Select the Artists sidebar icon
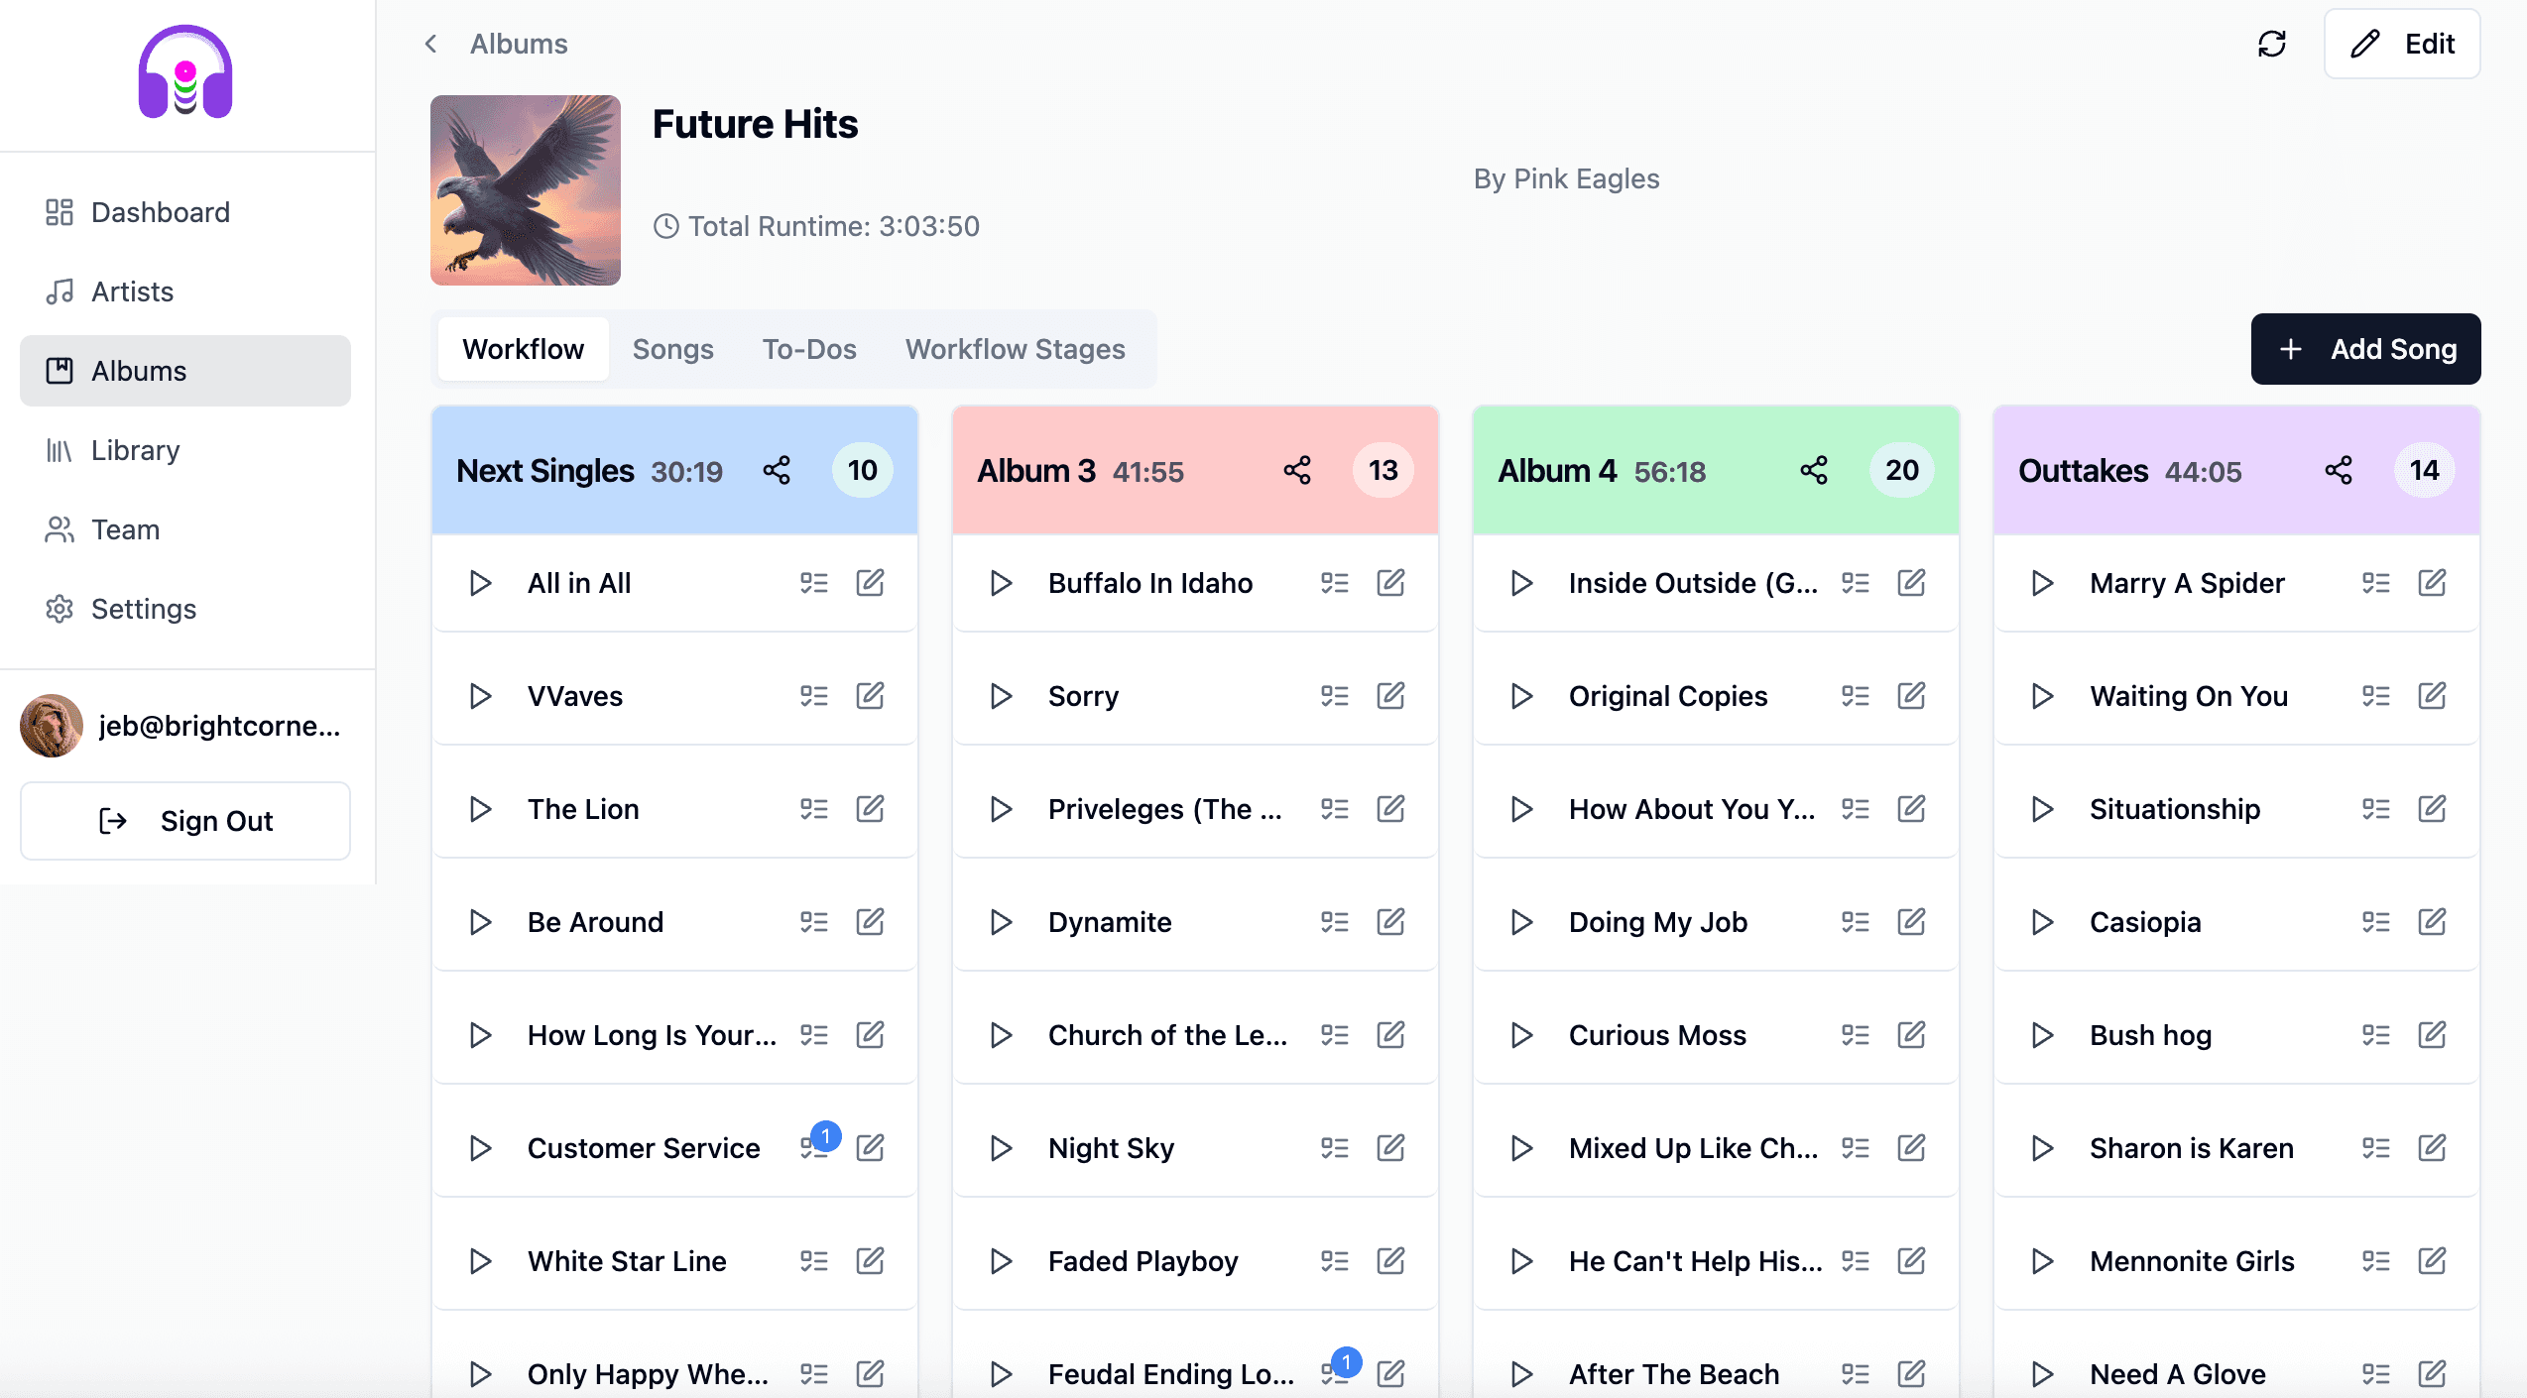 (60, 291)
